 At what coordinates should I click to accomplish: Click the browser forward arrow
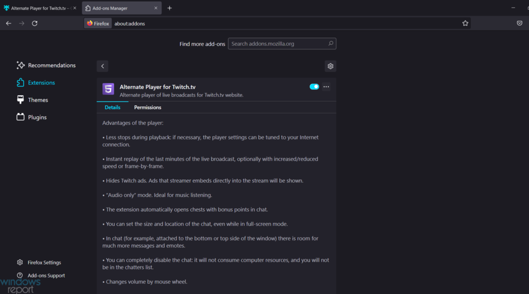pyautogui.click(x=22, y=24)
